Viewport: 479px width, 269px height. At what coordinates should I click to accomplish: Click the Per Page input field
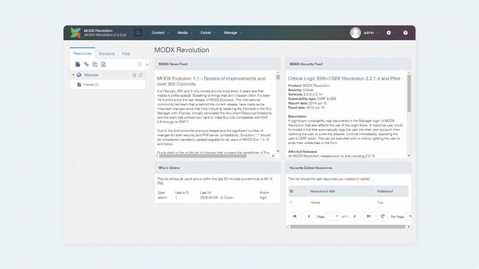[x=409, y=217]
